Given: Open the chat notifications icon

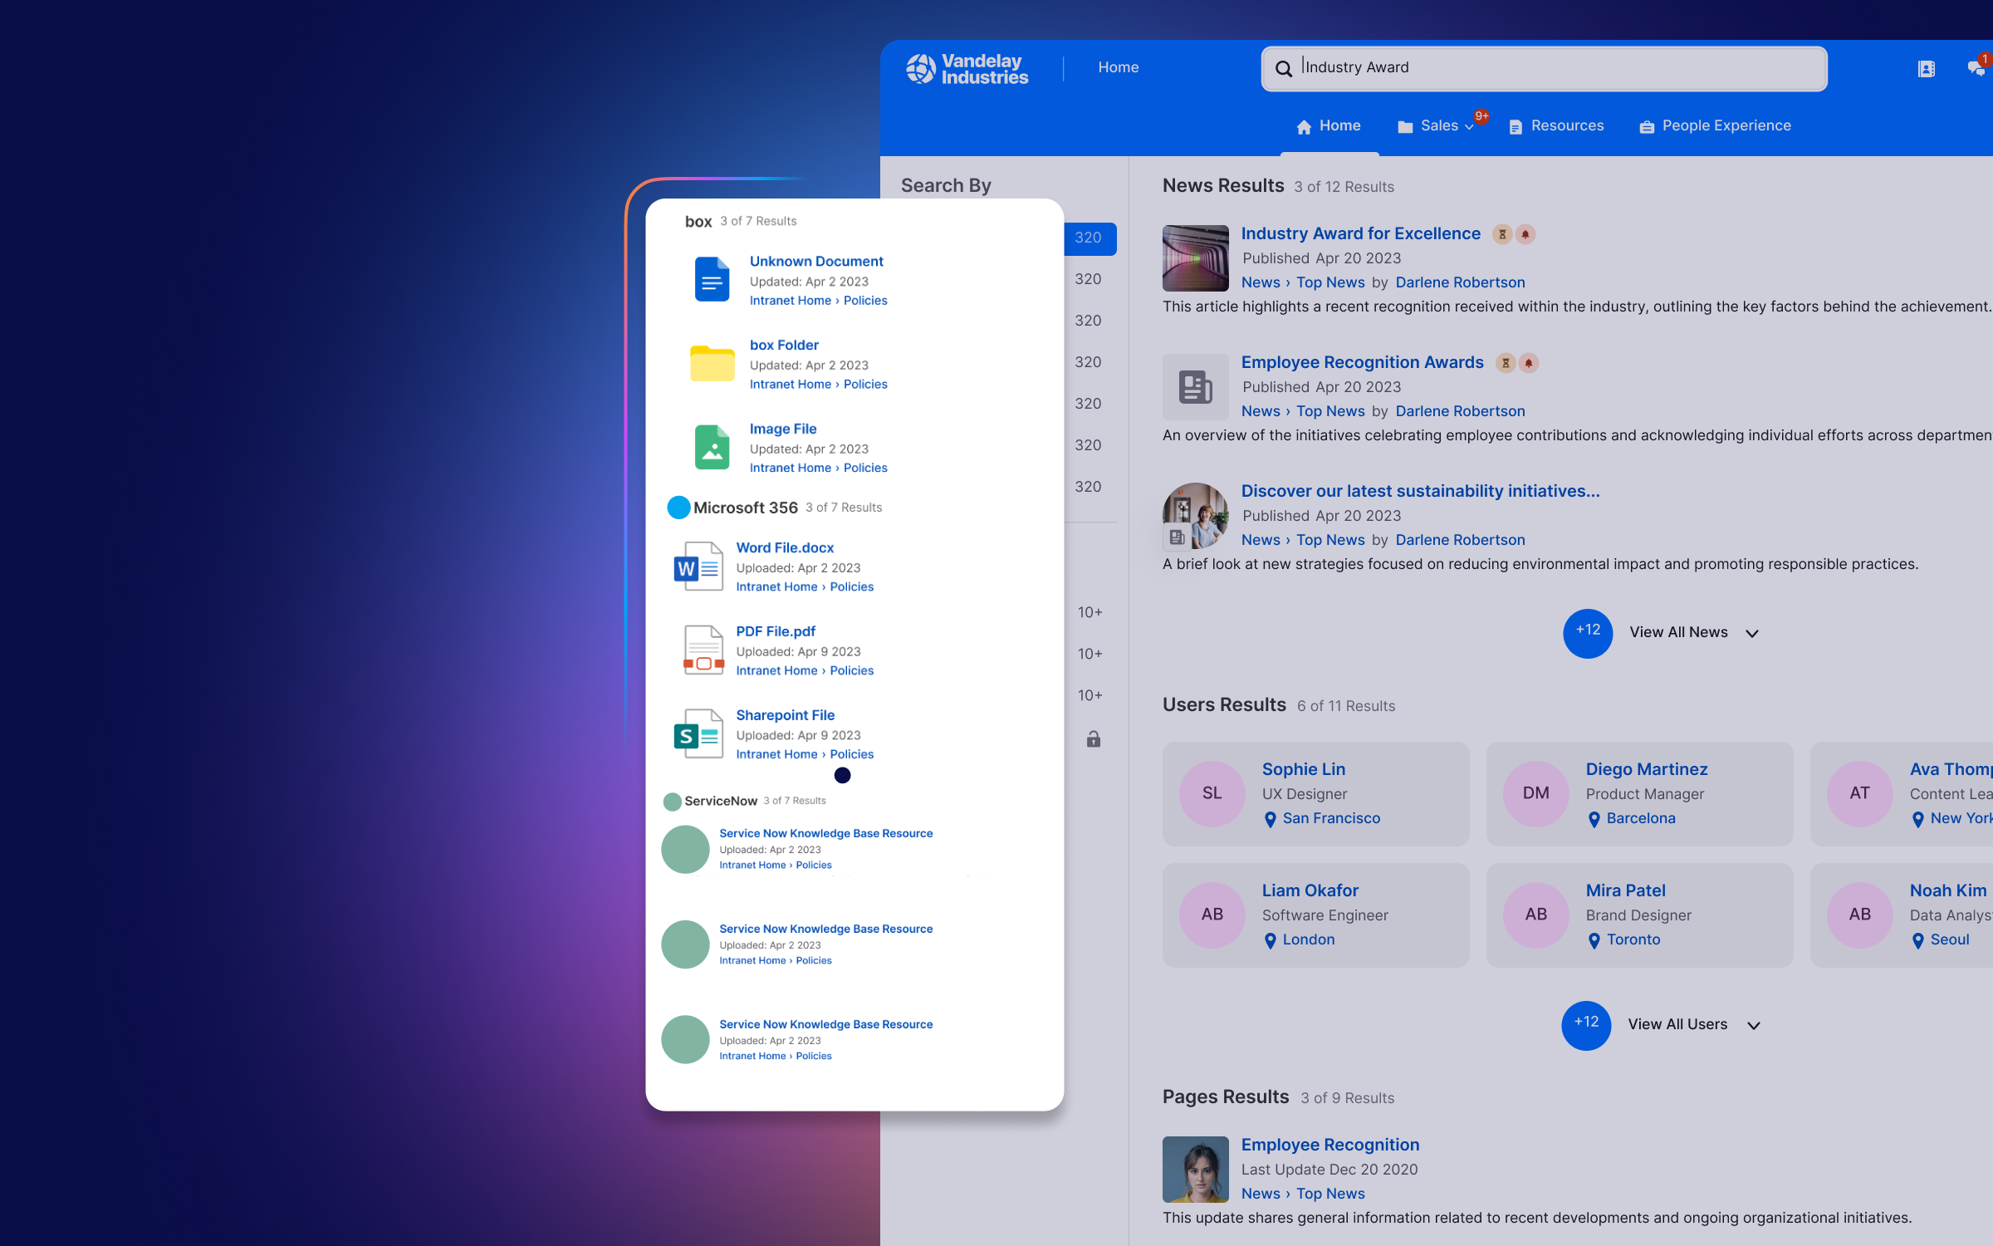Looking at the screenshot, I should (x=1976, y=68).
